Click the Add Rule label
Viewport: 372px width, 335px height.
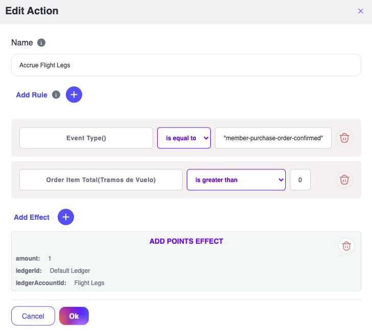coord(32,95)
